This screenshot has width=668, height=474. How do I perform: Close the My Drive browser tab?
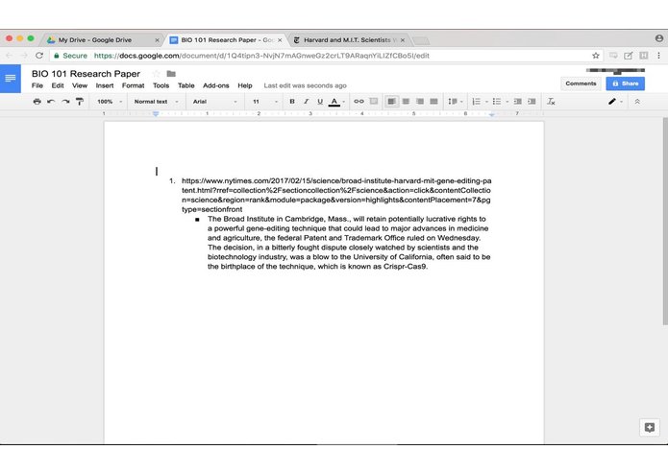click(157, 40)
